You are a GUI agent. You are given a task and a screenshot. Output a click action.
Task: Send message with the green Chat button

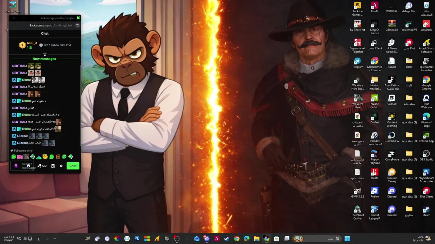coord(73,166)
